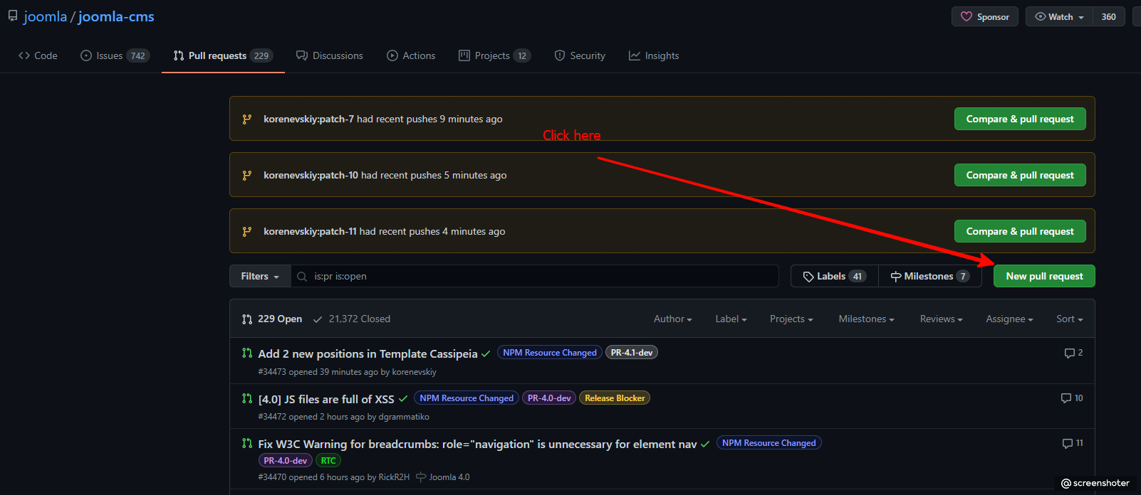Switch to the Issues tab

click(115, 55)
